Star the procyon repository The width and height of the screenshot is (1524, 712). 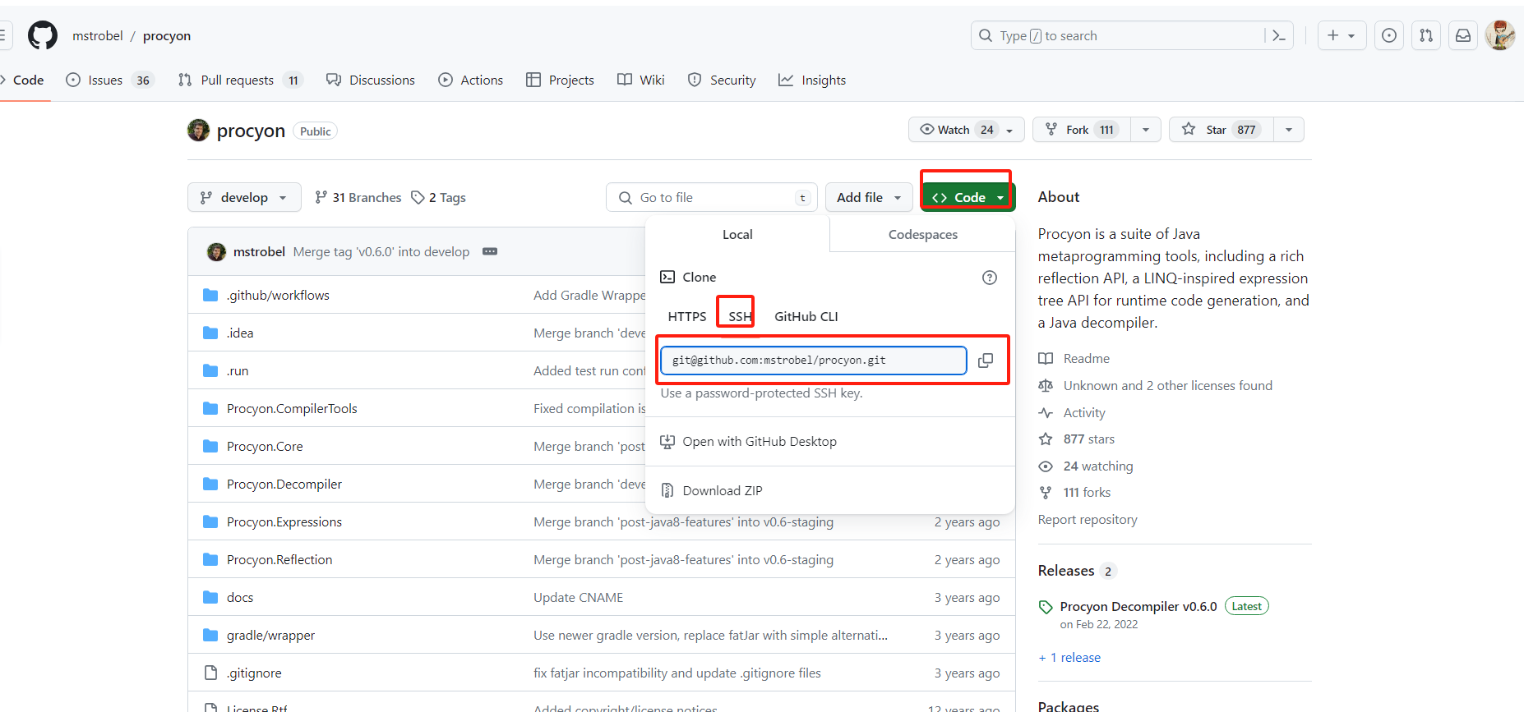click(x=1220, y=130)
